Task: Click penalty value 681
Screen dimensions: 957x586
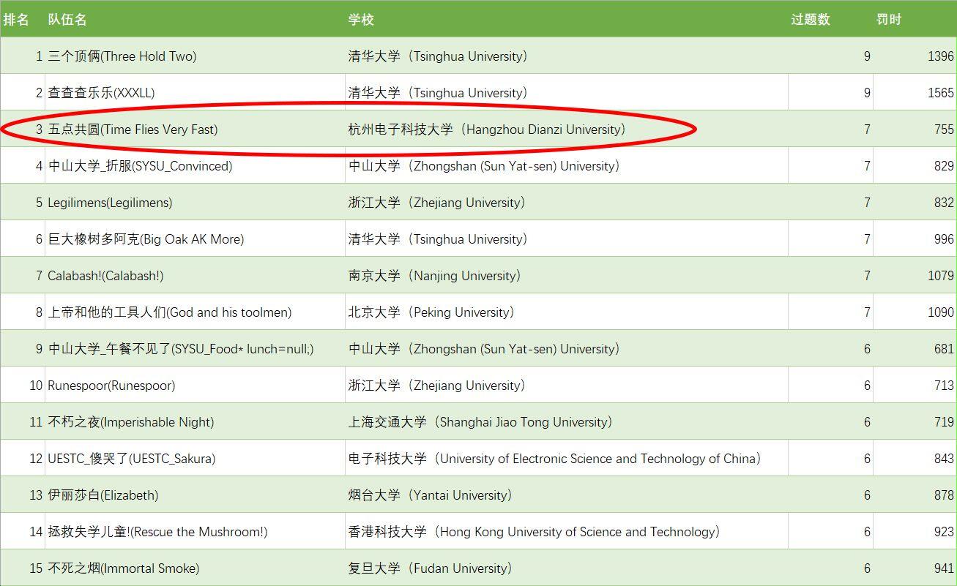Action: 944,349
